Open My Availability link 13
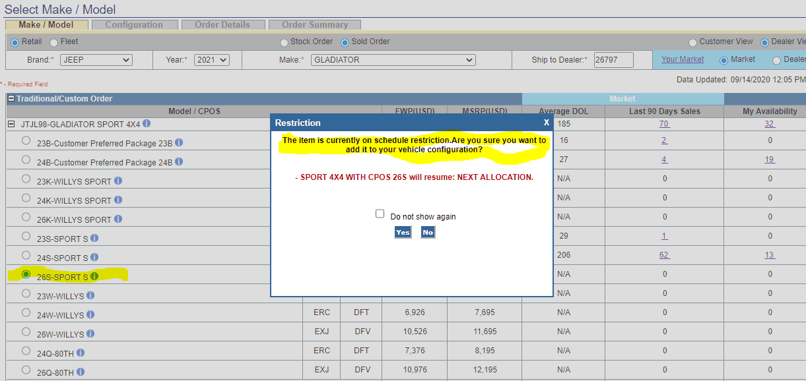The width and height of the screenshot is (806, 381). click(769, 255)
